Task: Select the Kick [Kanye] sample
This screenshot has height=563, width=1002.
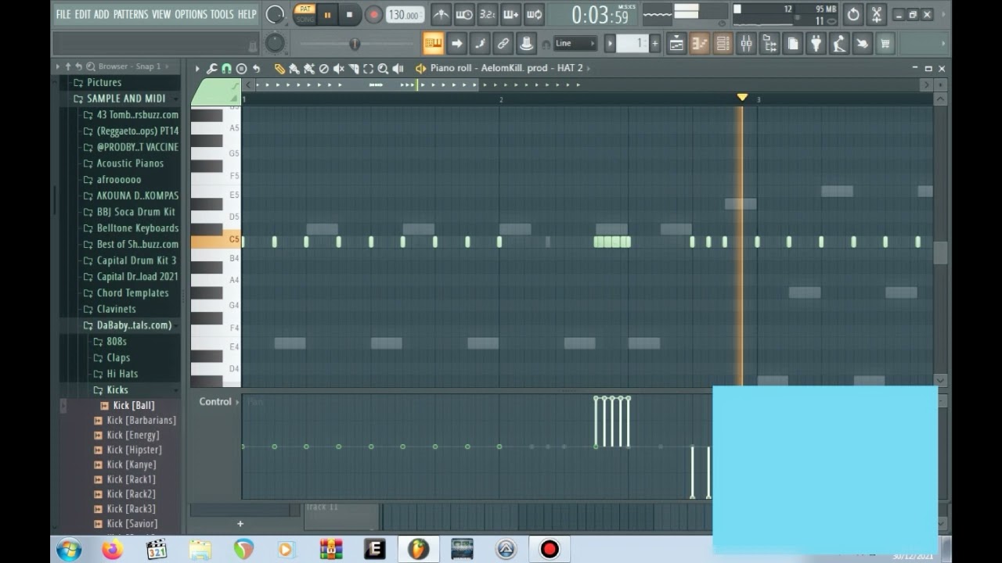Action: pos(131,464)
